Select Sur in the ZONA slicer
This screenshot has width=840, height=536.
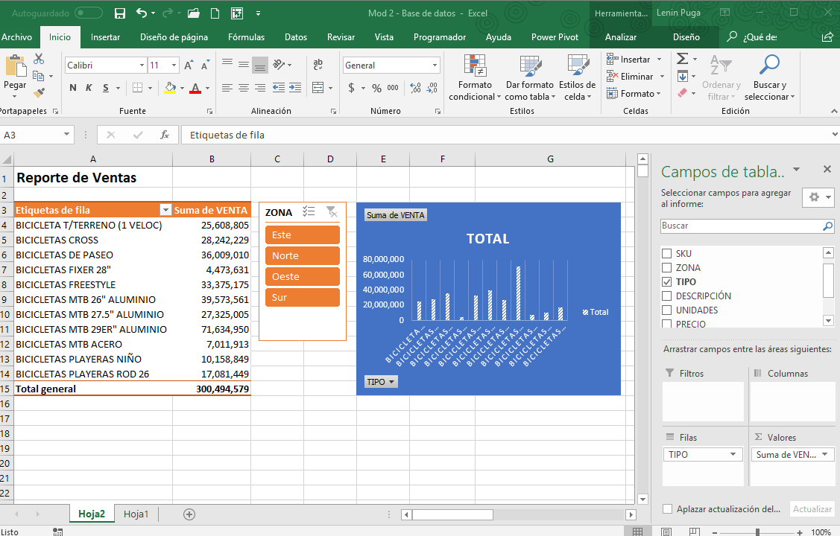301,297
